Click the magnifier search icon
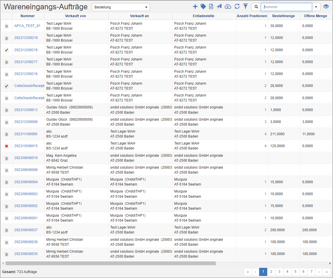Screen dimensions: 333x278 (x=256, y=7)
